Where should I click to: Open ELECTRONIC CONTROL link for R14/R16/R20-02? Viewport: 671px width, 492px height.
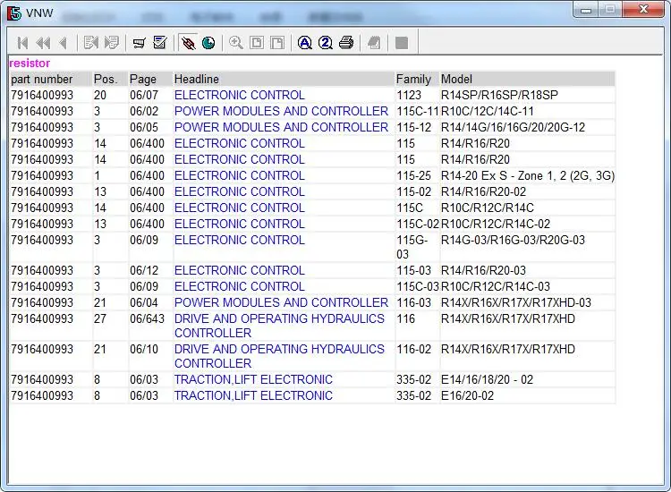pyautogui.click(x=239, y=191)
